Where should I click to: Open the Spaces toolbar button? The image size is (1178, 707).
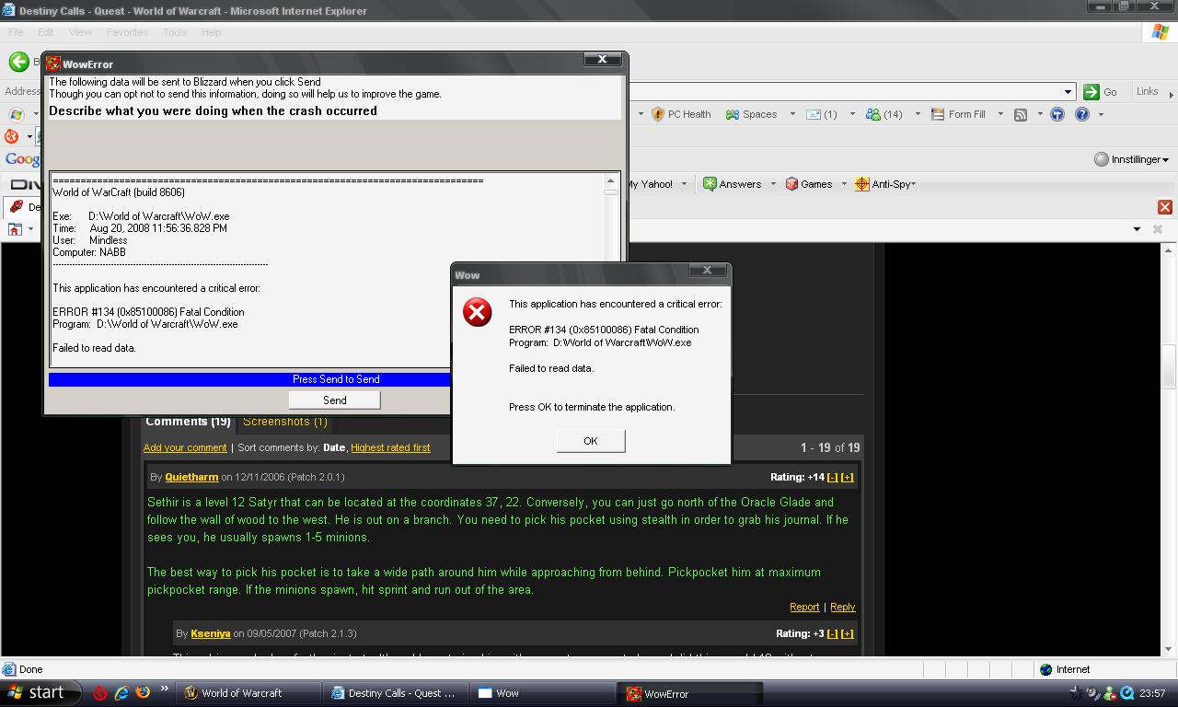[x=751, y=114]
